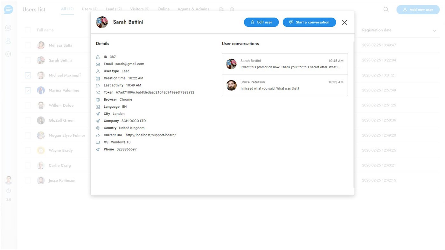Click the OS monitor icon
This screenshot has height=250, width=445.
pos(98,142)
